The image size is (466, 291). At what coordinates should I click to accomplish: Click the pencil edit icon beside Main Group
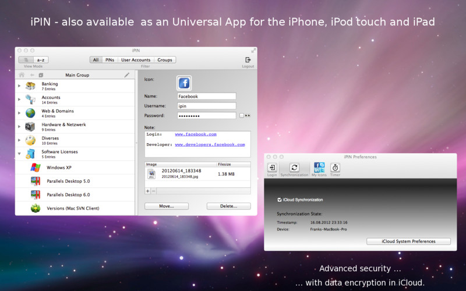point(127,75)
